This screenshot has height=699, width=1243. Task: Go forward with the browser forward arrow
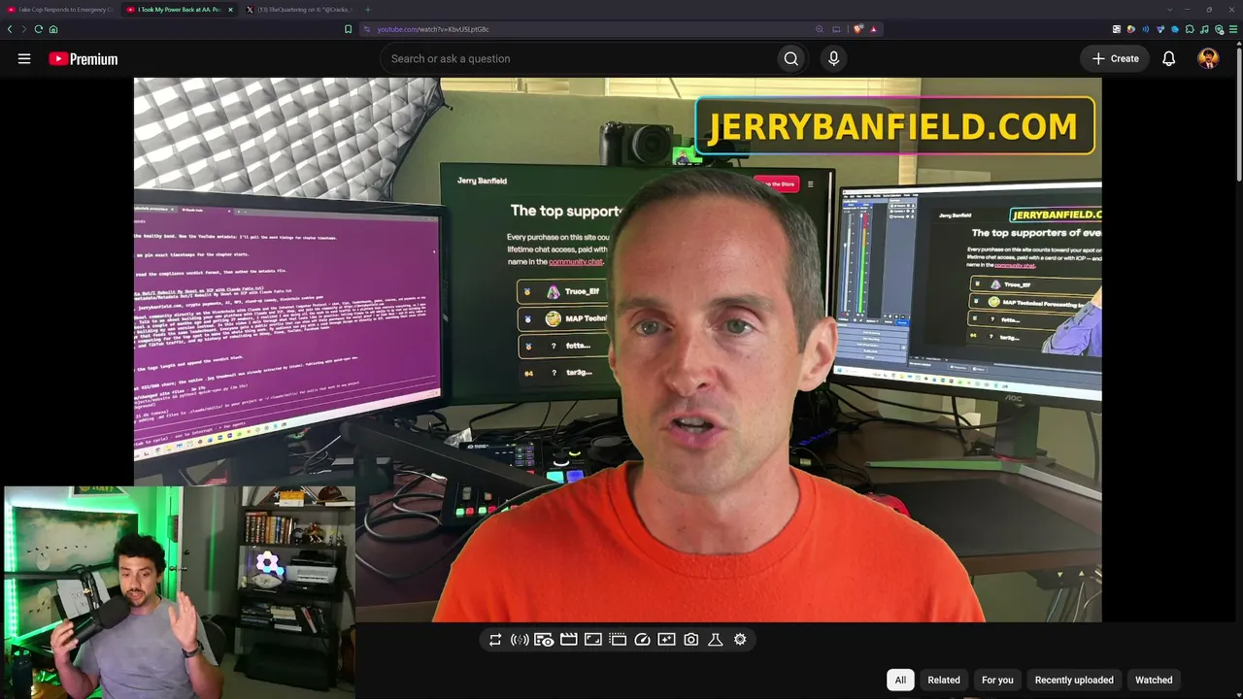point(24,29)
